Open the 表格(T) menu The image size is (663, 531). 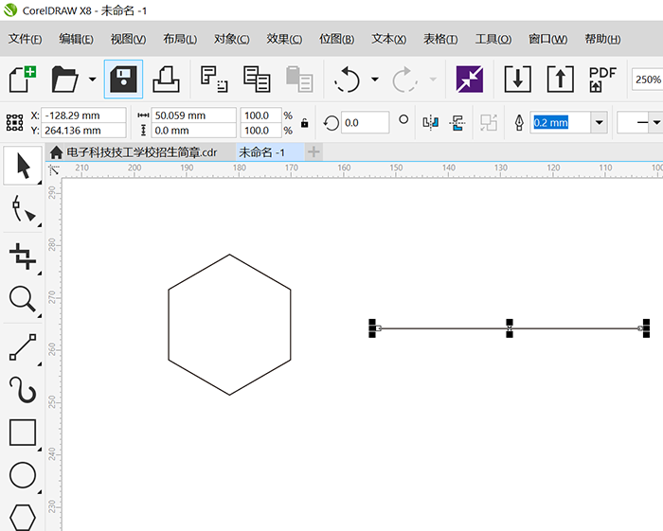(x=440, y=39)
